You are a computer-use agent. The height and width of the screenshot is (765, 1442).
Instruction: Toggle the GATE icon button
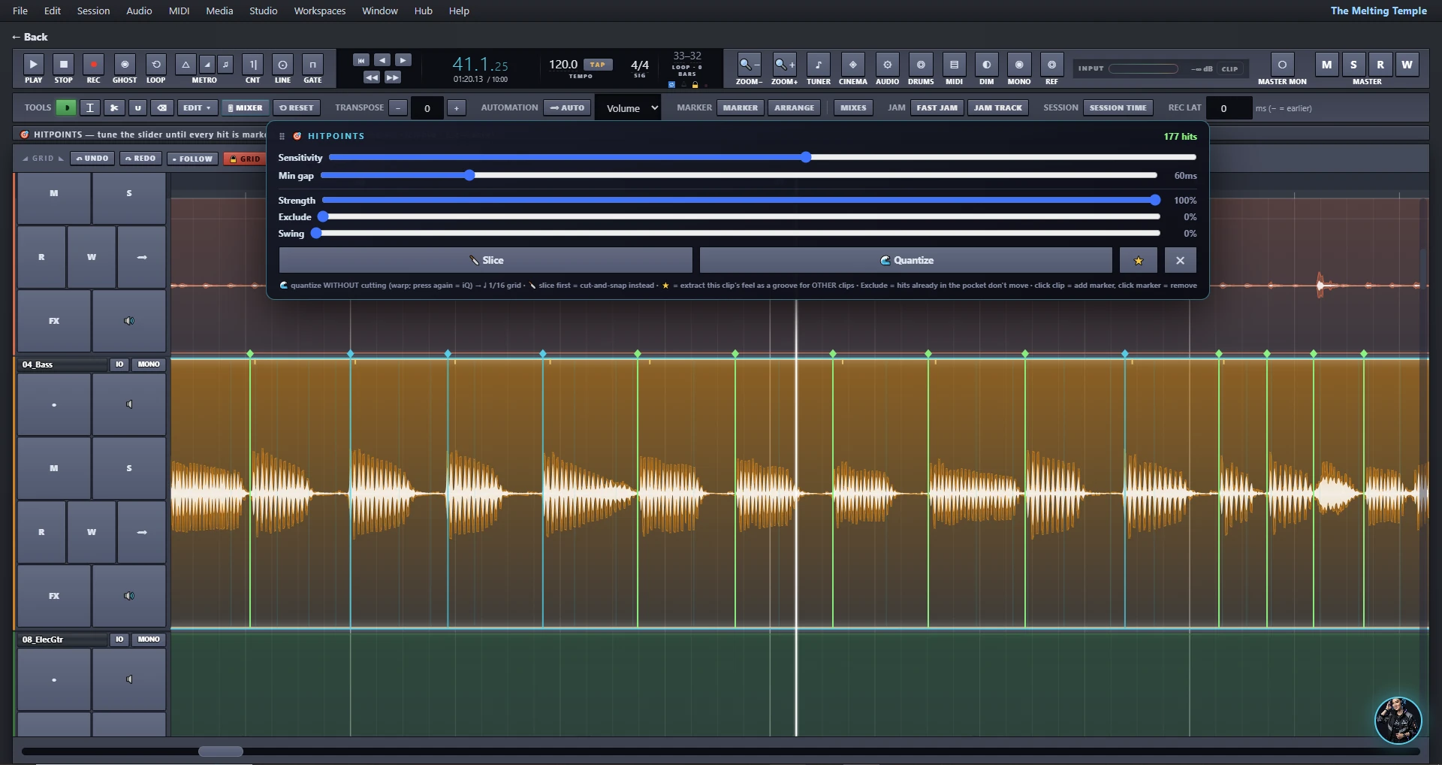pos(312,65)
